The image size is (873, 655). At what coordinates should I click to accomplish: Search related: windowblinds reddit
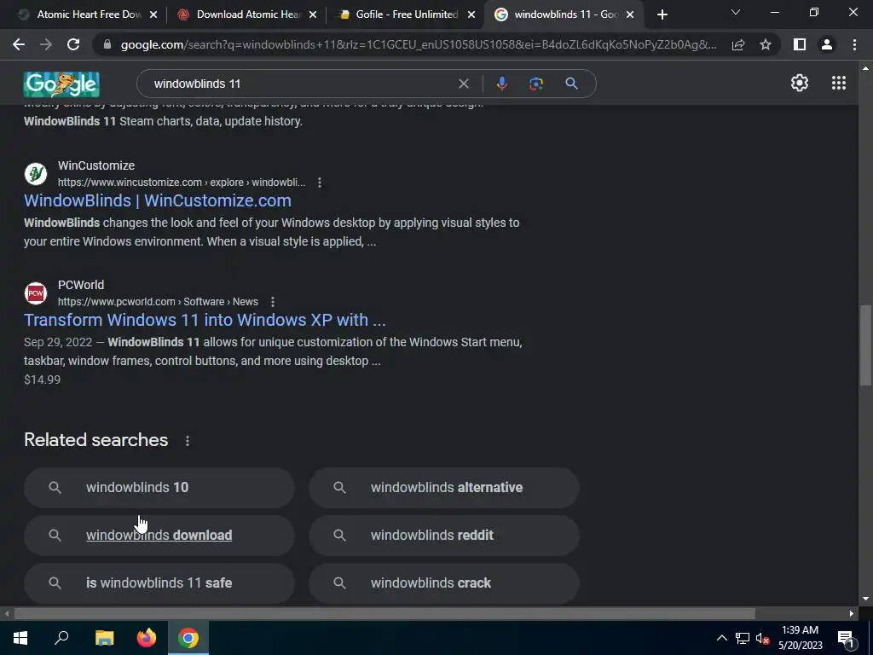coord(444,536)
